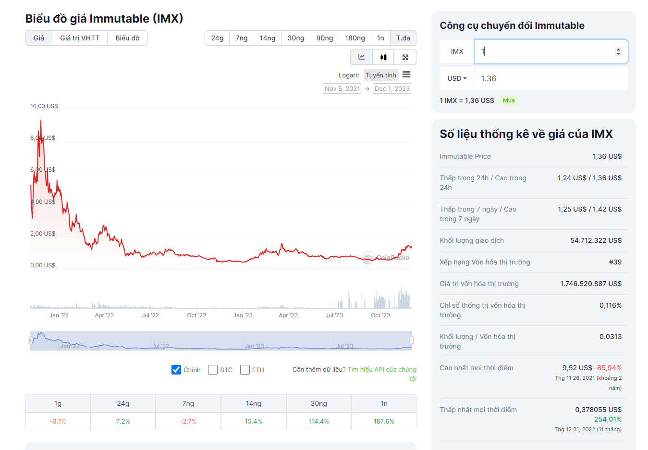Viewport: 648px width, 450px height.
Task: Open fullscreen chart icon
Action: (405, 57)
